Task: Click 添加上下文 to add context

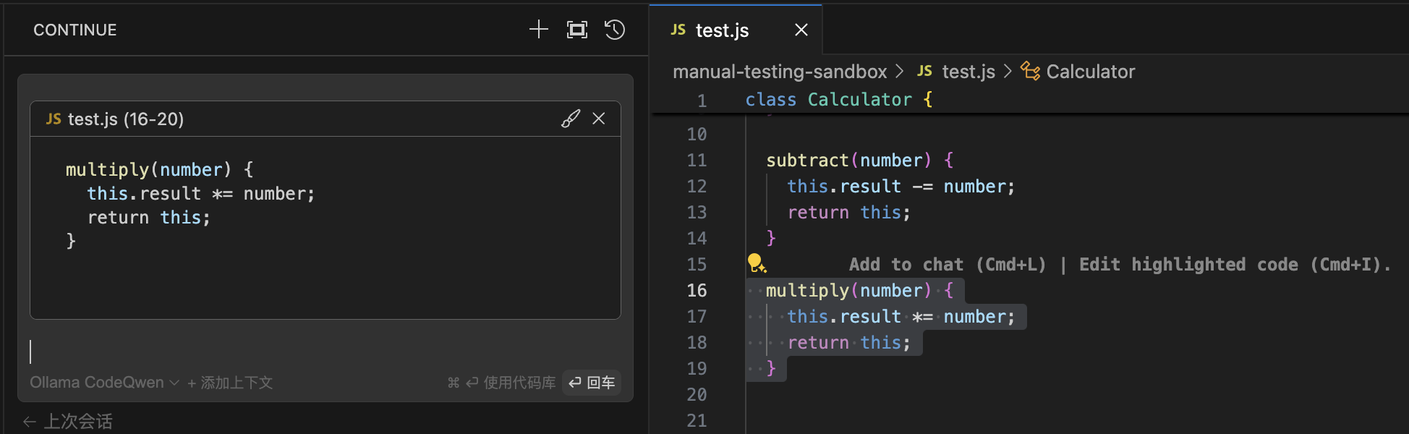Action: click(x=230, y=383)
